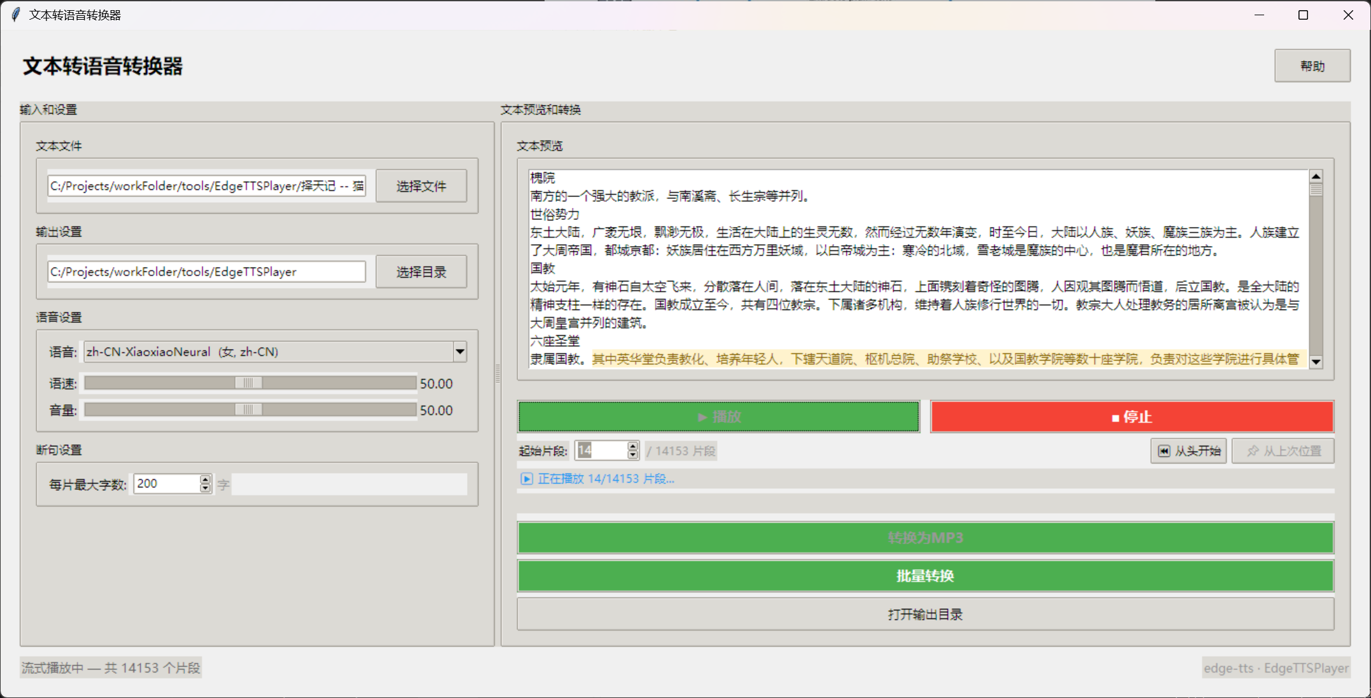Increase 每片最大字数 with up arrow
Viewport: 1371px width, 698px height.
[x=205, y=479]
